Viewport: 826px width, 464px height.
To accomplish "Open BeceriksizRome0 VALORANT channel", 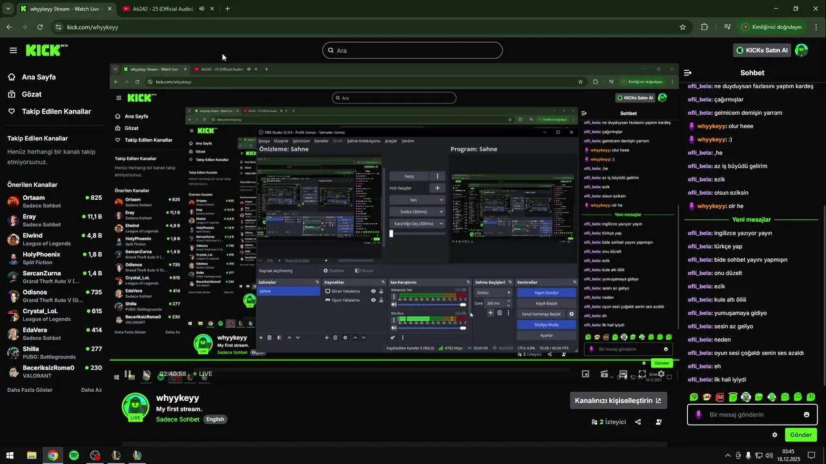I will coord(55,372).
